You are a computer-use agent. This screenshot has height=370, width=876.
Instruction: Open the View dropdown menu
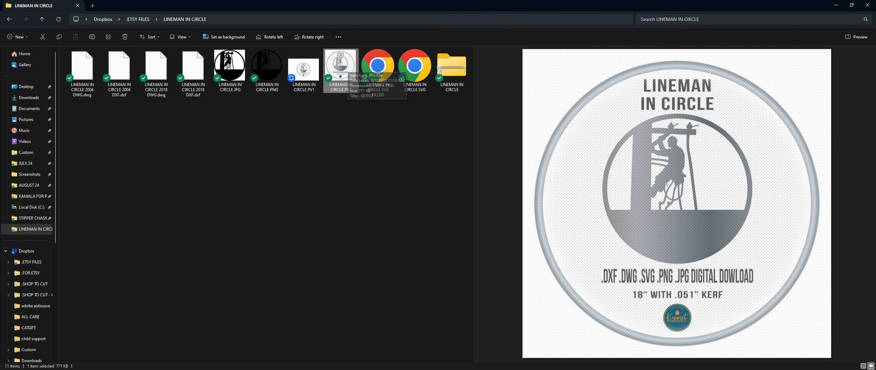(180, 37)
